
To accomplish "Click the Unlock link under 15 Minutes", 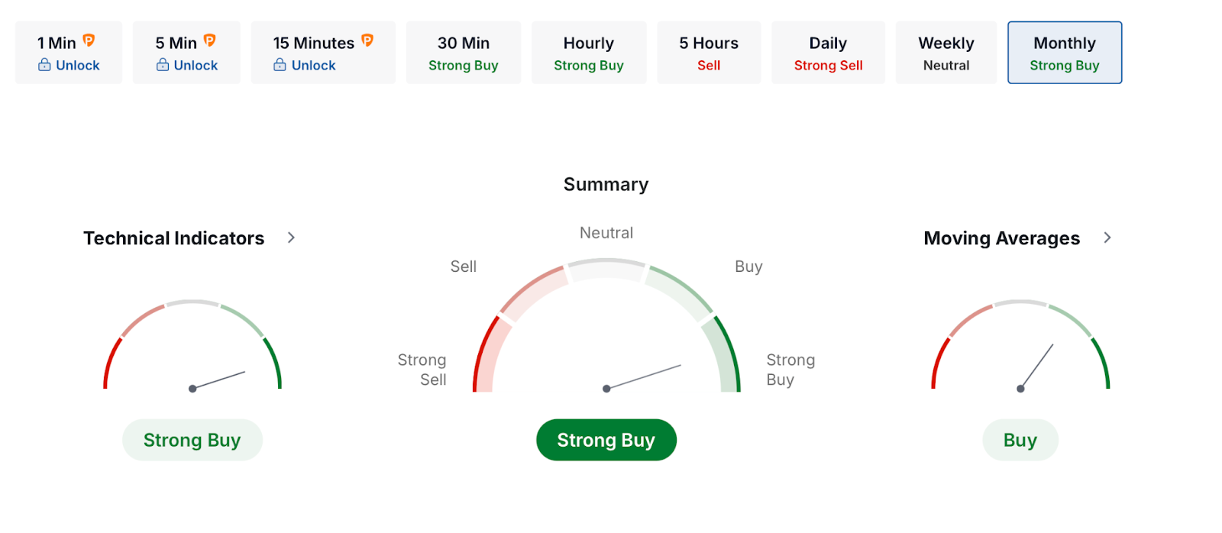I will click(313, 66).
